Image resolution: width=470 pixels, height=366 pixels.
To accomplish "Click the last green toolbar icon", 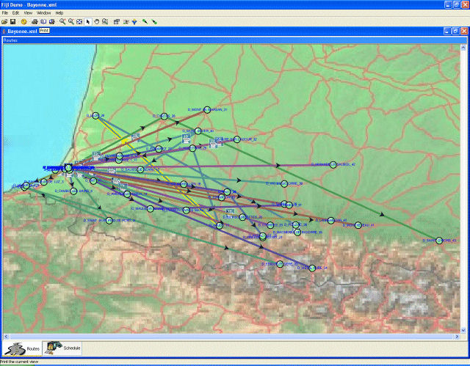I will point(154,22).
